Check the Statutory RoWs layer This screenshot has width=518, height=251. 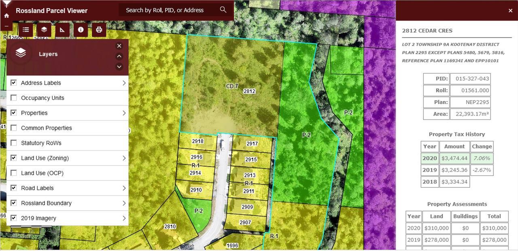(14, 143)
